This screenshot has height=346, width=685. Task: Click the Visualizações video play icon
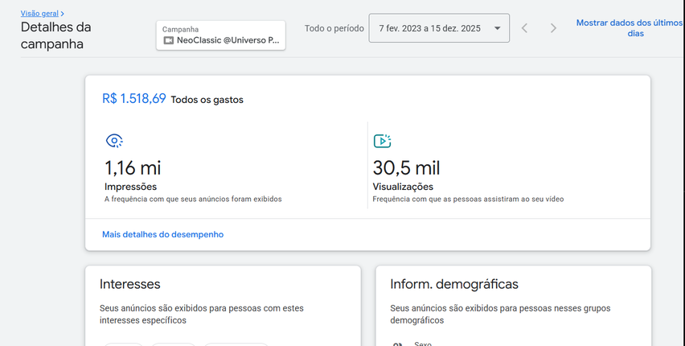point(382,141)
